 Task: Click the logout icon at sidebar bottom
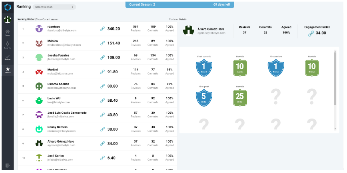pos(7,165)
